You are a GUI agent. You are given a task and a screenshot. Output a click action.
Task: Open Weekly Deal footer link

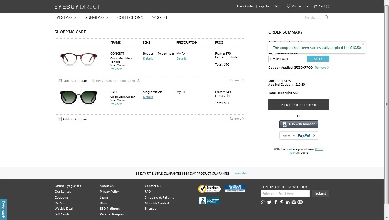(x=63, y=209)
